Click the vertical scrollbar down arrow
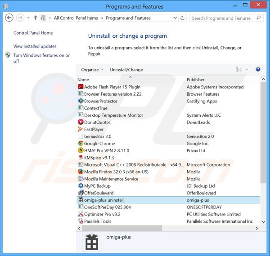This screenshot has width=270, height=256. 263,222
